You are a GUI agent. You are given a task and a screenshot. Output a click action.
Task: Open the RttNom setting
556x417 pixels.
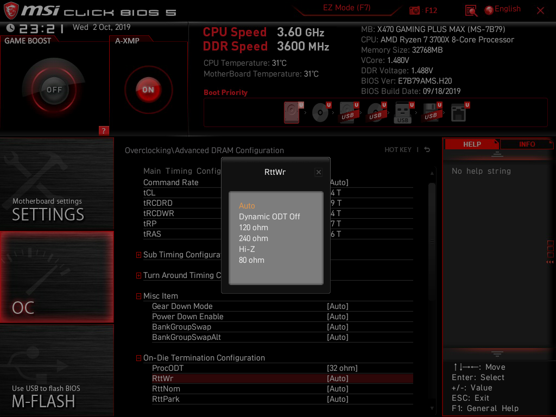tap(282, 389)
